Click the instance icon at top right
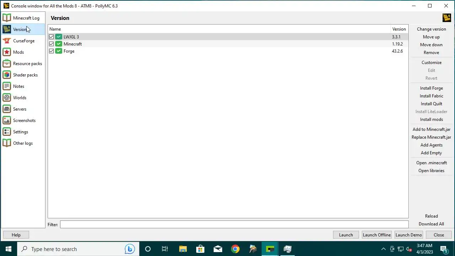This screenshot has height=256, width=455. click(x=446, y=18)
